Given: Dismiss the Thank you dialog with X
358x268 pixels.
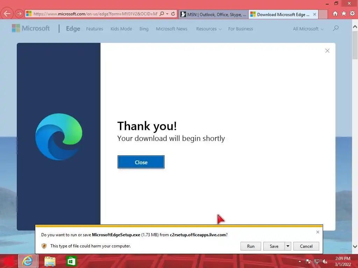Looking at the screenshot, I should click(327, 51).
